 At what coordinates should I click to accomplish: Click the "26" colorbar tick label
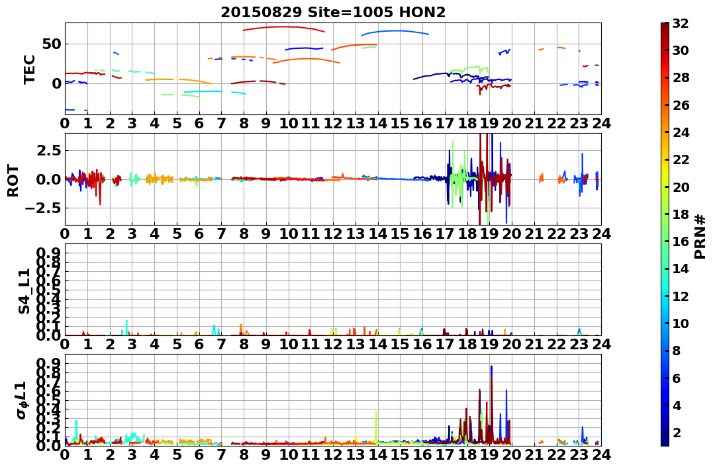[x=681, y=105]
